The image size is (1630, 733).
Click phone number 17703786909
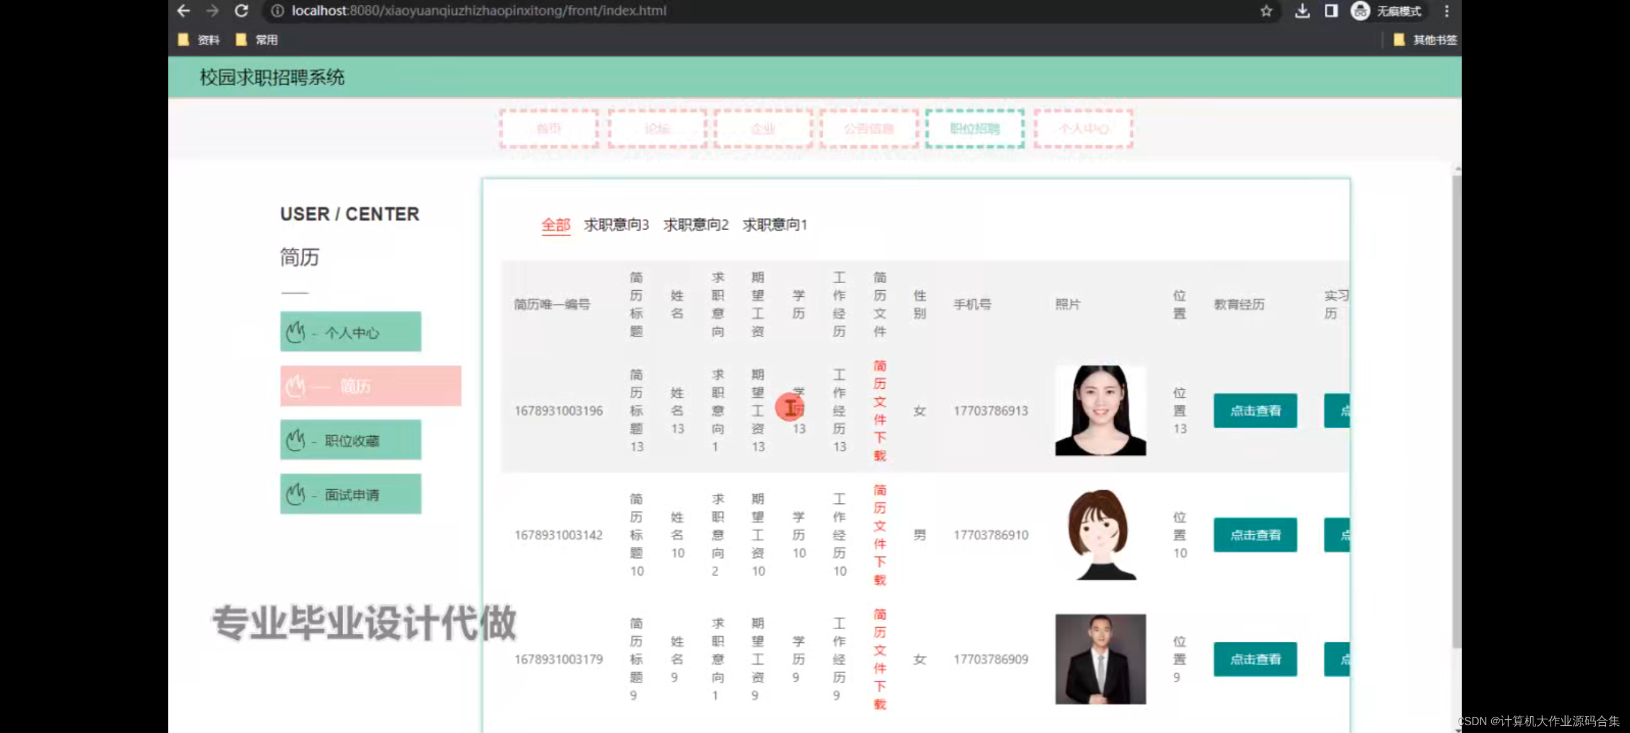point(991,660)
